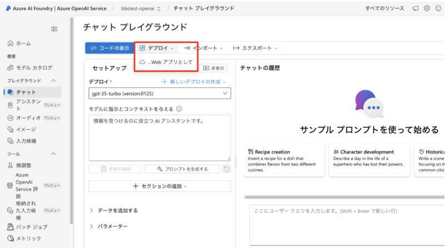Choose ...Web アプリとして menu entry
445x248 pixels.
[x=166, y=62]
